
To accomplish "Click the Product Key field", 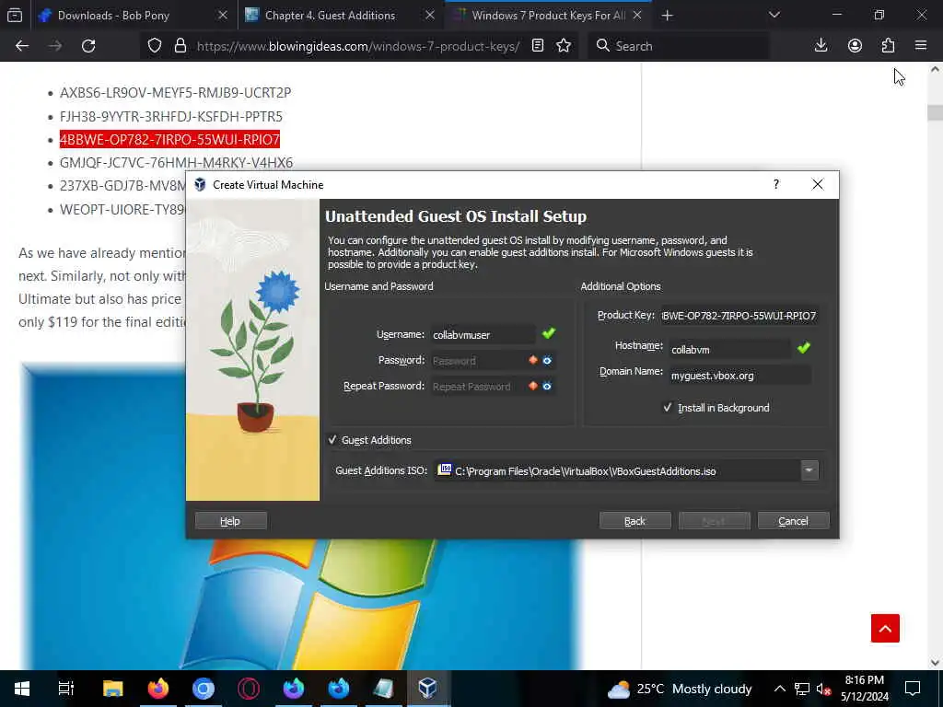I will pyautogui.click(x=739, y=316).
